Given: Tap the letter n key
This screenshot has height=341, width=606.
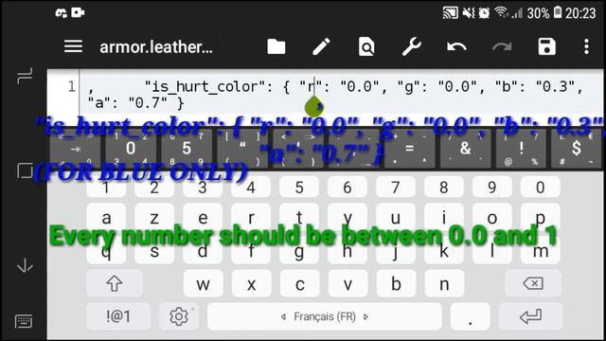Looking at the screenshot, I should (444, 284).
